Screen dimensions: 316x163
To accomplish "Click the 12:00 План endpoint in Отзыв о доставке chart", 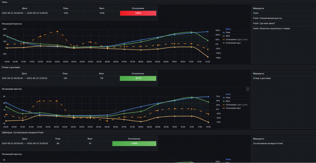I will pyautogui.click(x=208, y=96).
